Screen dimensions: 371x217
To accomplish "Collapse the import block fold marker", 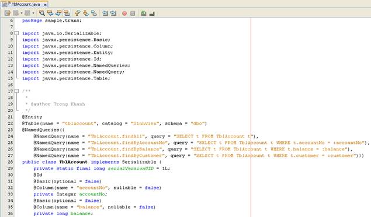I will point(16,33).
